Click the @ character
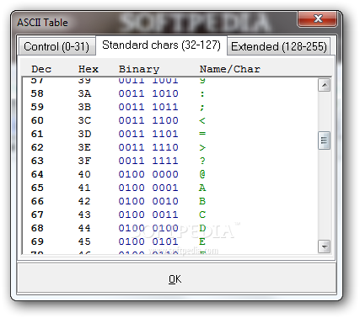Screen dimensions: 360x318 click(202, 174)
